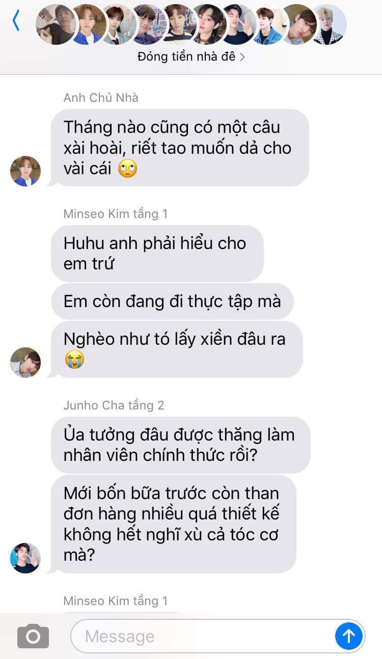Tap the 'Ủa tưởng đâu được thăng' bubble
Viewport: 382px width, 659px height.
(x=180, y=445)
